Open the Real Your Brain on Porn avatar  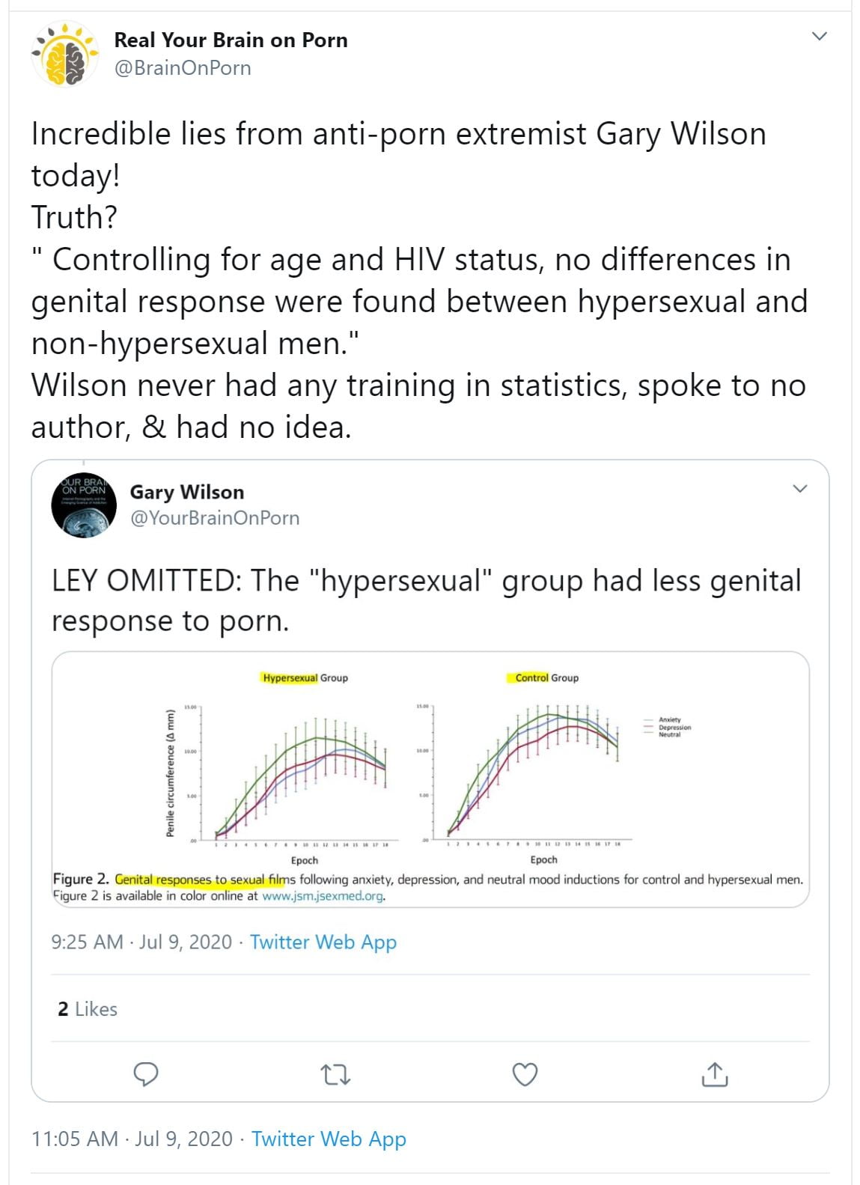65,54
